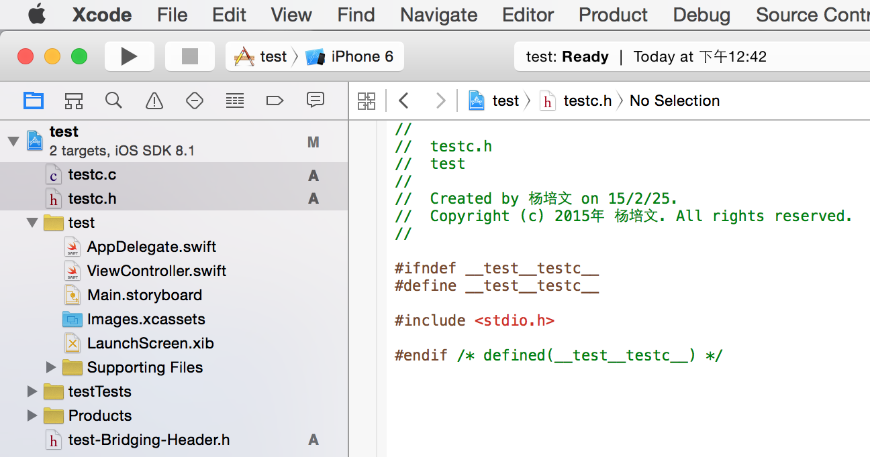This screenshot has height=457, width=870.
Task: Open the Project navigator folder icon
Action: 34,100
